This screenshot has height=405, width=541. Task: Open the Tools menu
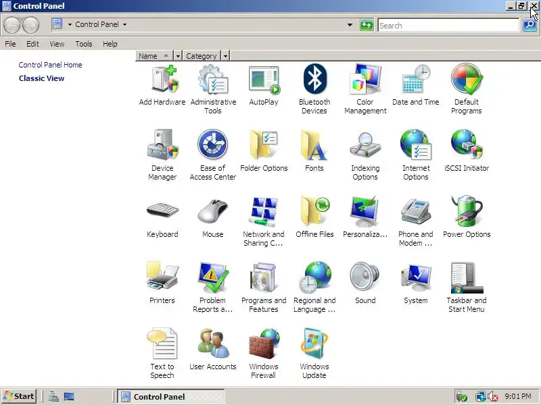[x=84, y=44]
